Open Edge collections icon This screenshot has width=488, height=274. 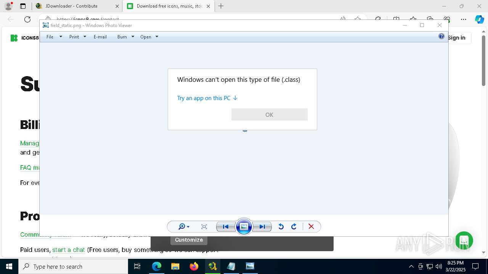click(x=430, y=19)
